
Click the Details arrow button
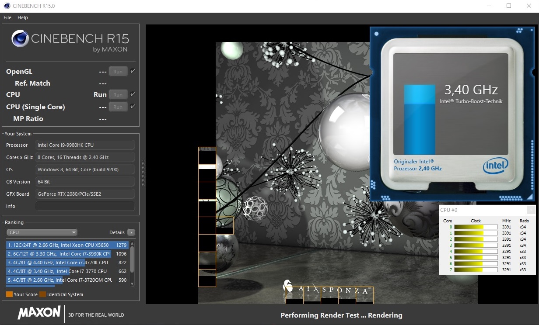[131, 232]
